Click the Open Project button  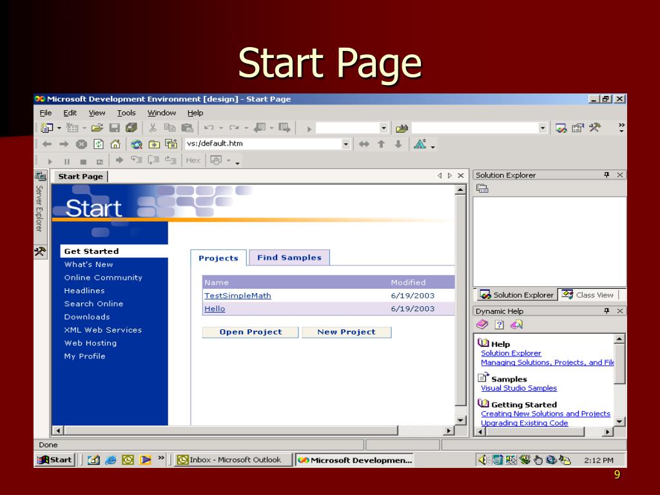(x=251, y=332)
